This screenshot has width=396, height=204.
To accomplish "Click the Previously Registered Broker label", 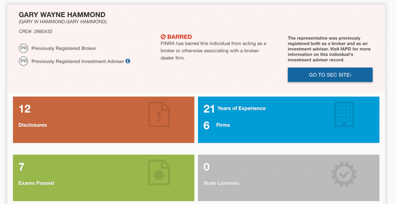I will pyautogui.click(x=64, y=48).
